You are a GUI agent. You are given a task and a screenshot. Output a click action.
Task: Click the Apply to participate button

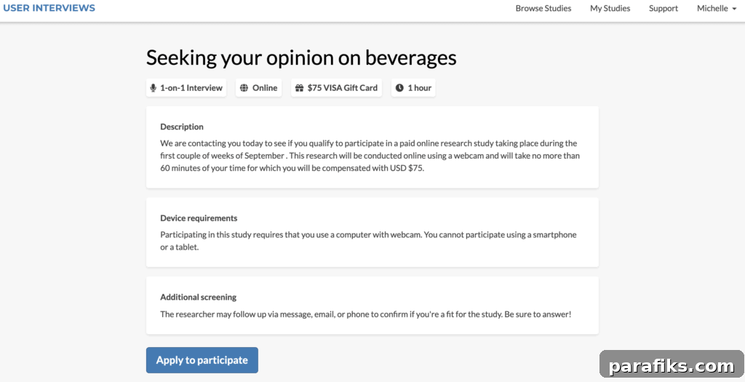(202, 360)
